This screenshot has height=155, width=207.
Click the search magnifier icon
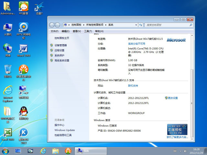pos(191,25)
